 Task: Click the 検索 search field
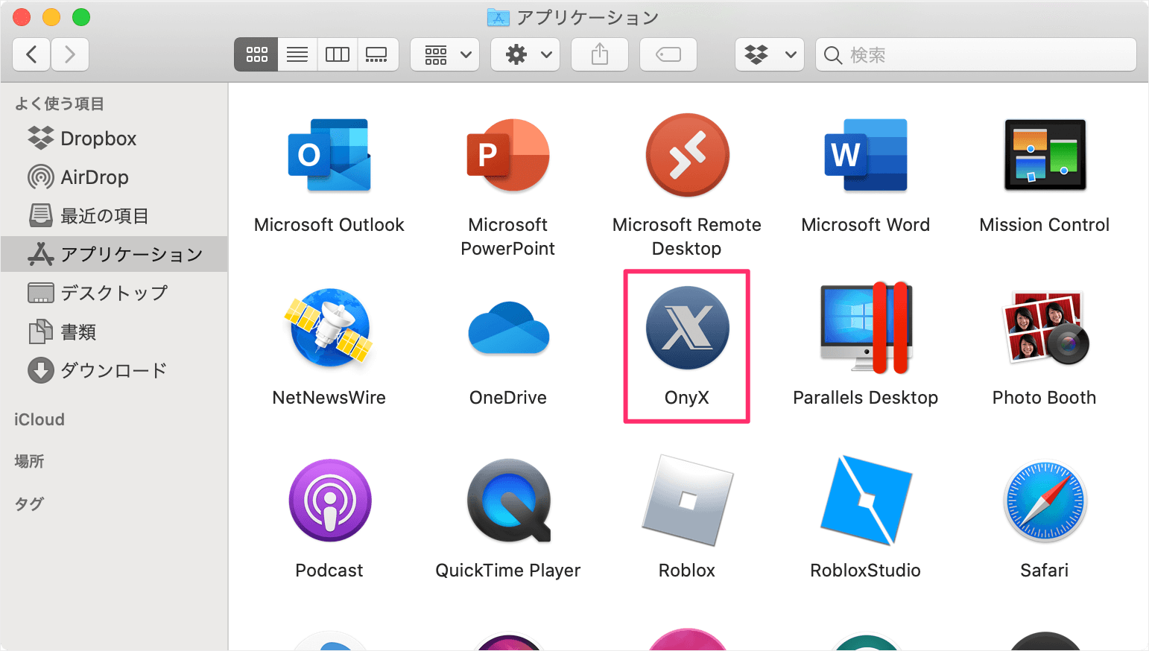[976, 54]
